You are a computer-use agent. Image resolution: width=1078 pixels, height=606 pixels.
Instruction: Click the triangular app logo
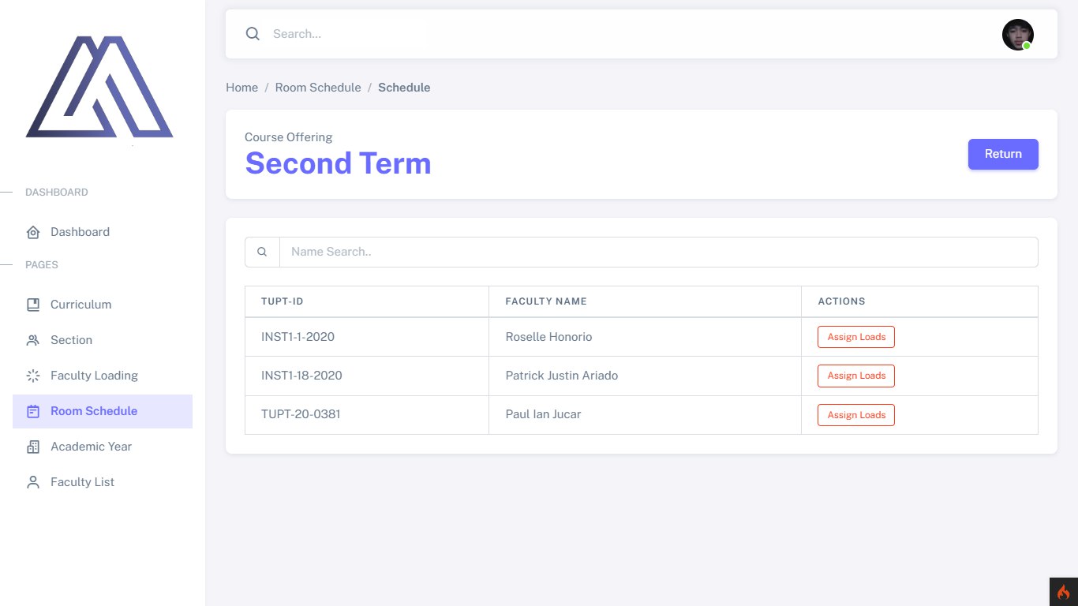pos(99,87)
